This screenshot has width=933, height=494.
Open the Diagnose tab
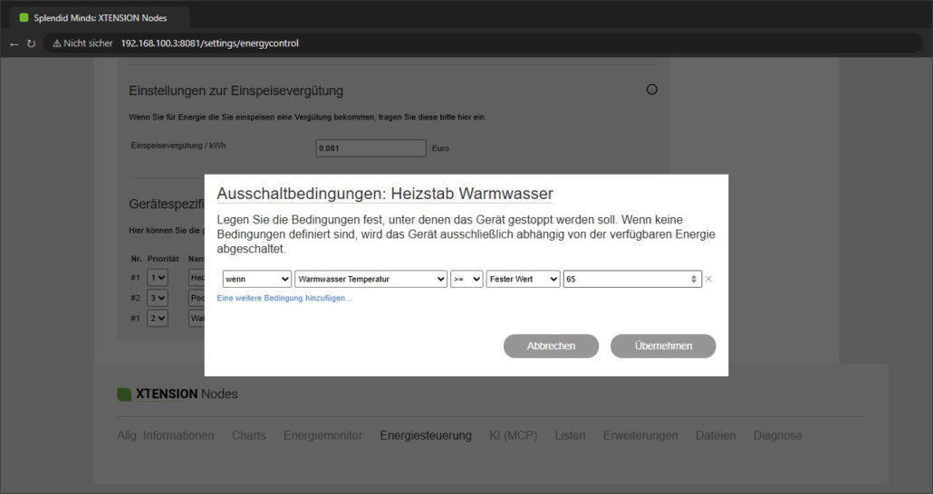pos(778,436)
